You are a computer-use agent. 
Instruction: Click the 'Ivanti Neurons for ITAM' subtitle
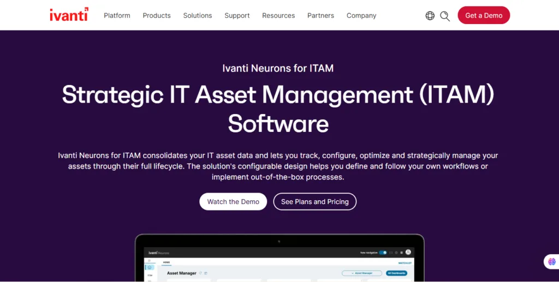click(x=278, y=68)
